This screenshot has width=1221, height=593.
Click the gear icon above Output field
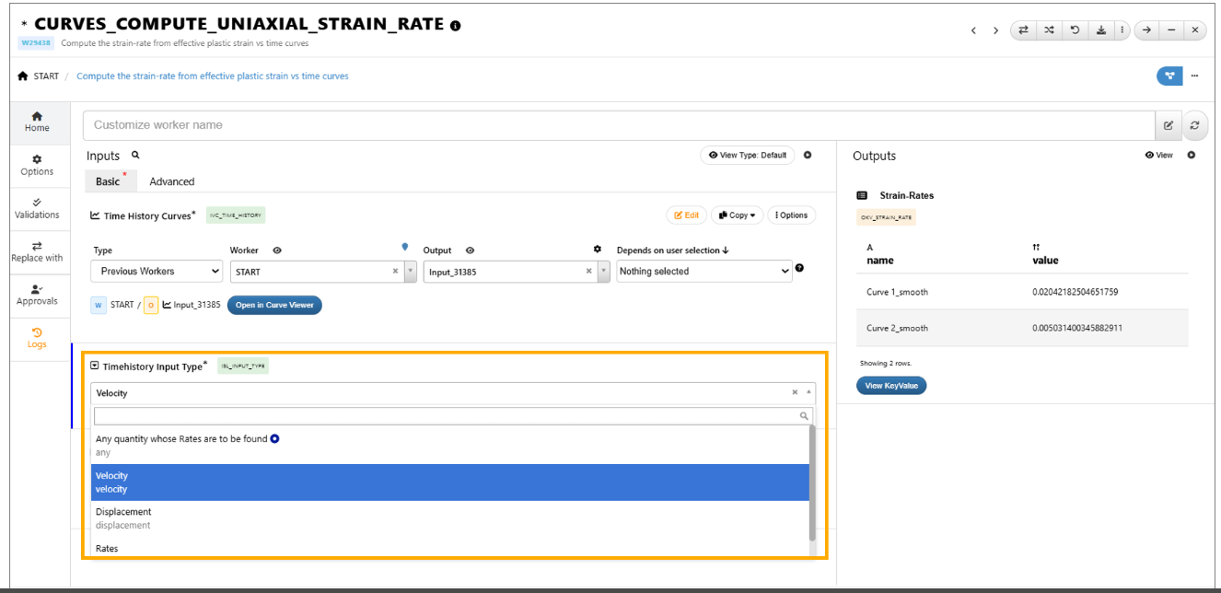[x=597, y=250]
